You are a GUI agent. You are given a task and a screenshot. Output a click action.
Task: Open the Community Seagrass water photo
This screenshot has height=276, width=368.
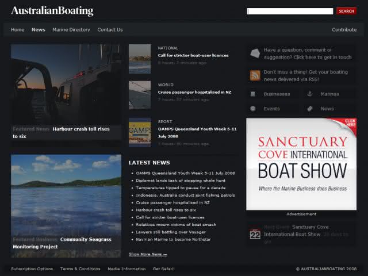tap(66, 195)
